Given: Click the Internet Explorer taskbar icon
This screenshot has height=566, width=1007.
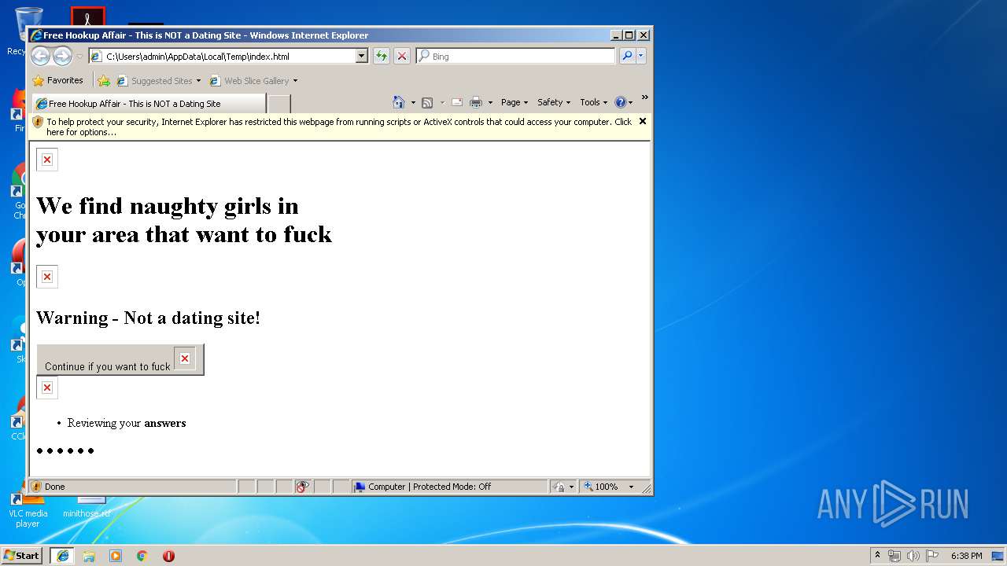Looking at the screenshot, I should 63,556.
